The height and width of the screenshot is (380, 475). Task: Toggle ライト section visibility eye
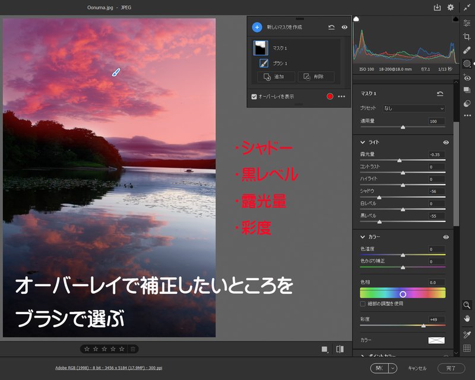pyautogui.click(x=446, y=142)
